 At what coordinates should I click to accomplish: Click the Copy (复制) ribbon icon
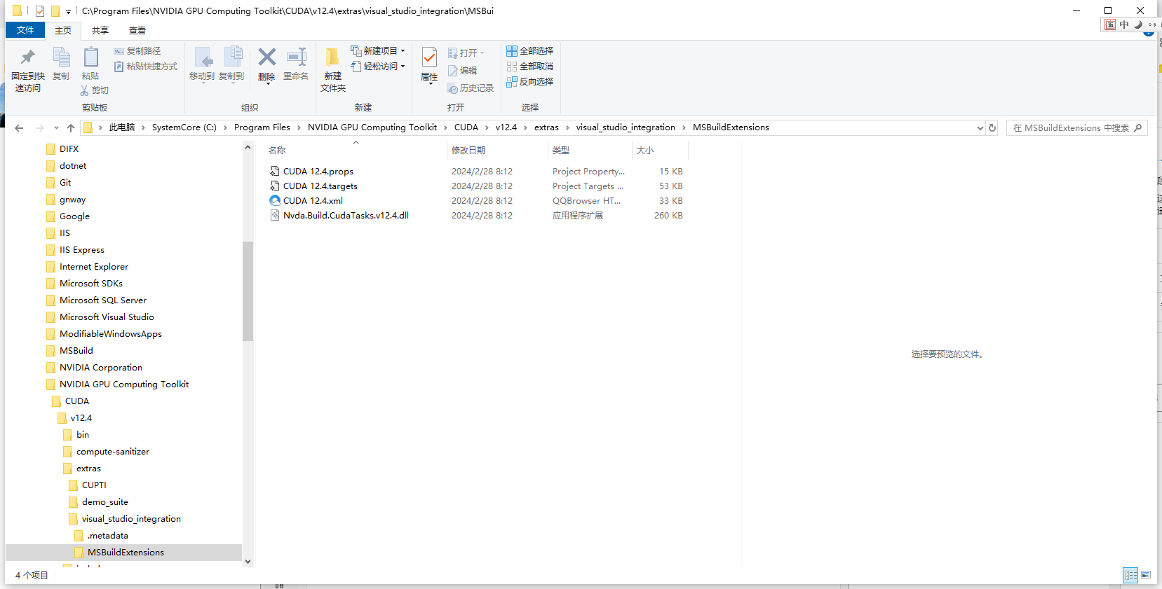coord(61,64)
